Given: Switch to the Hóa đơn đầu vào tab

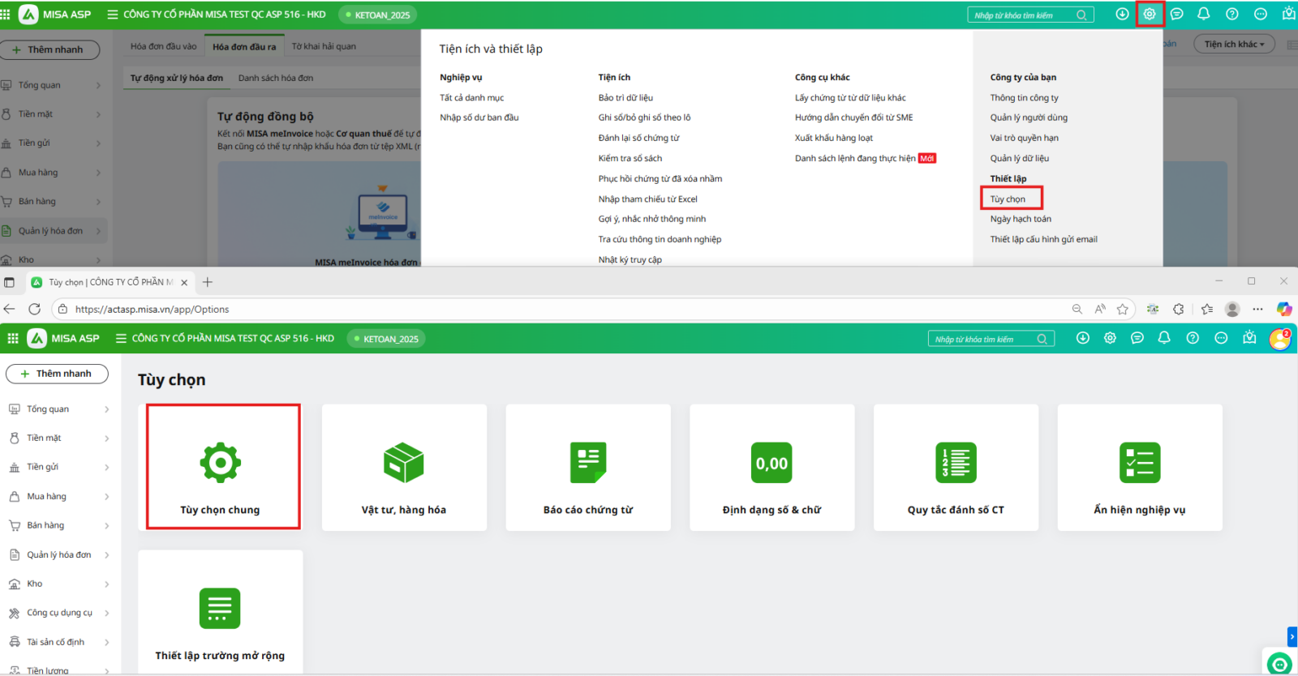Looking at the screenshot, I should pos(163,46).
